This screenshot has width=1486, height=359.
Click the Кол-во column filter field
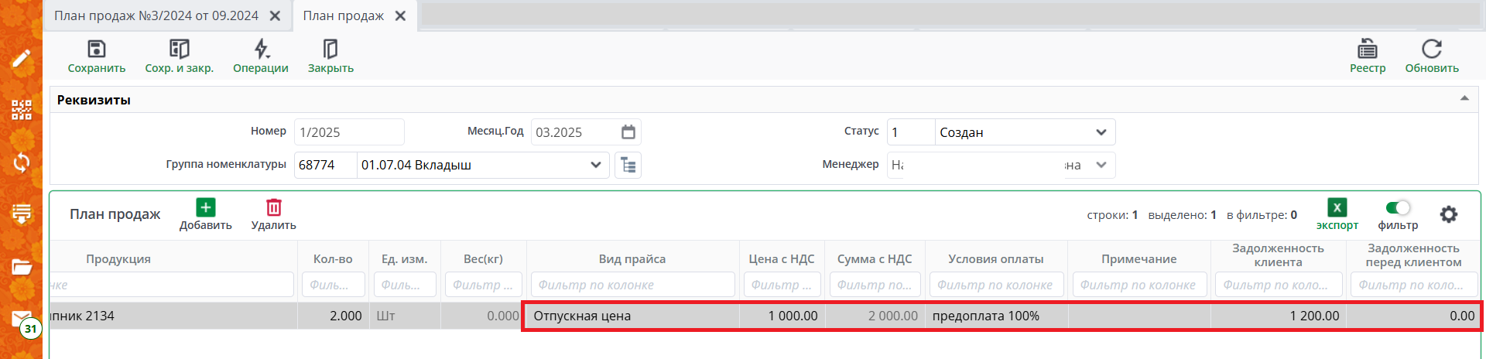tap(333, 285)
